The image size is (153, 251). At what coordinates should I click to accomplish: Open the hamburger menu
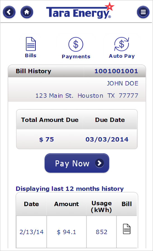143,12
